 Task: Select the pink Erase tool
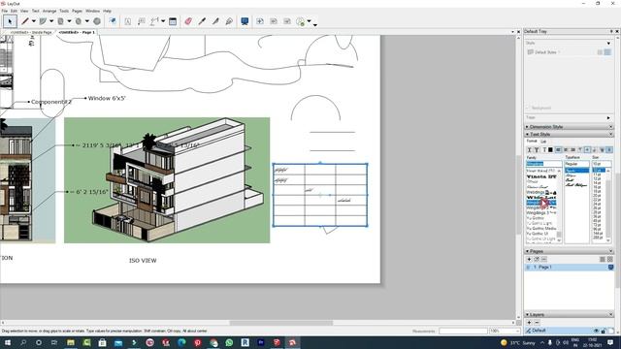coord(188,21)
